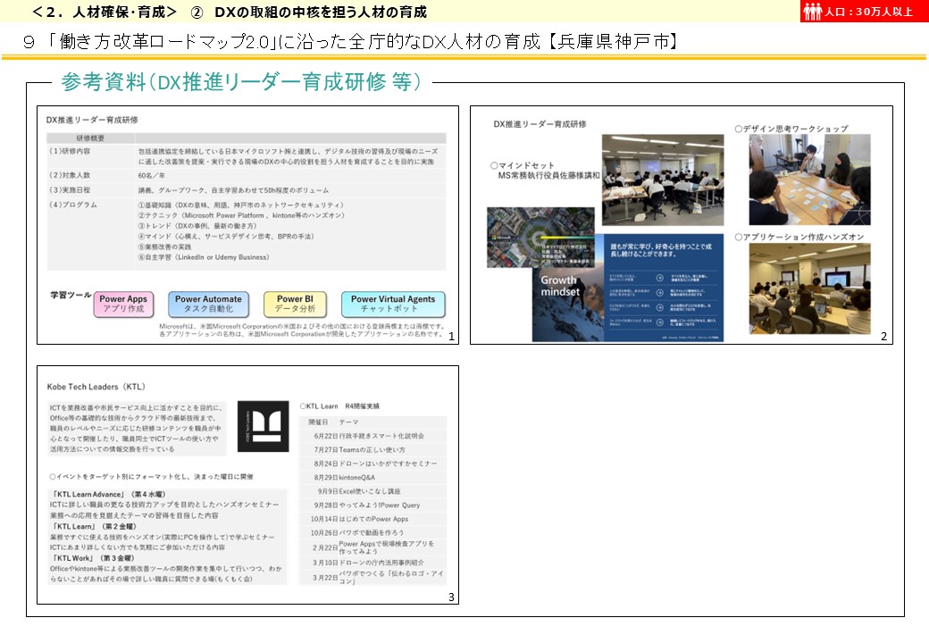Click the '学習ツール' label
Screen dimensions: 929x643
71,295
